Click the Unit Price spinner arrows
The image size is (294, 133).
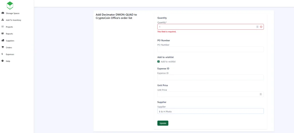(x=261, y=94)
